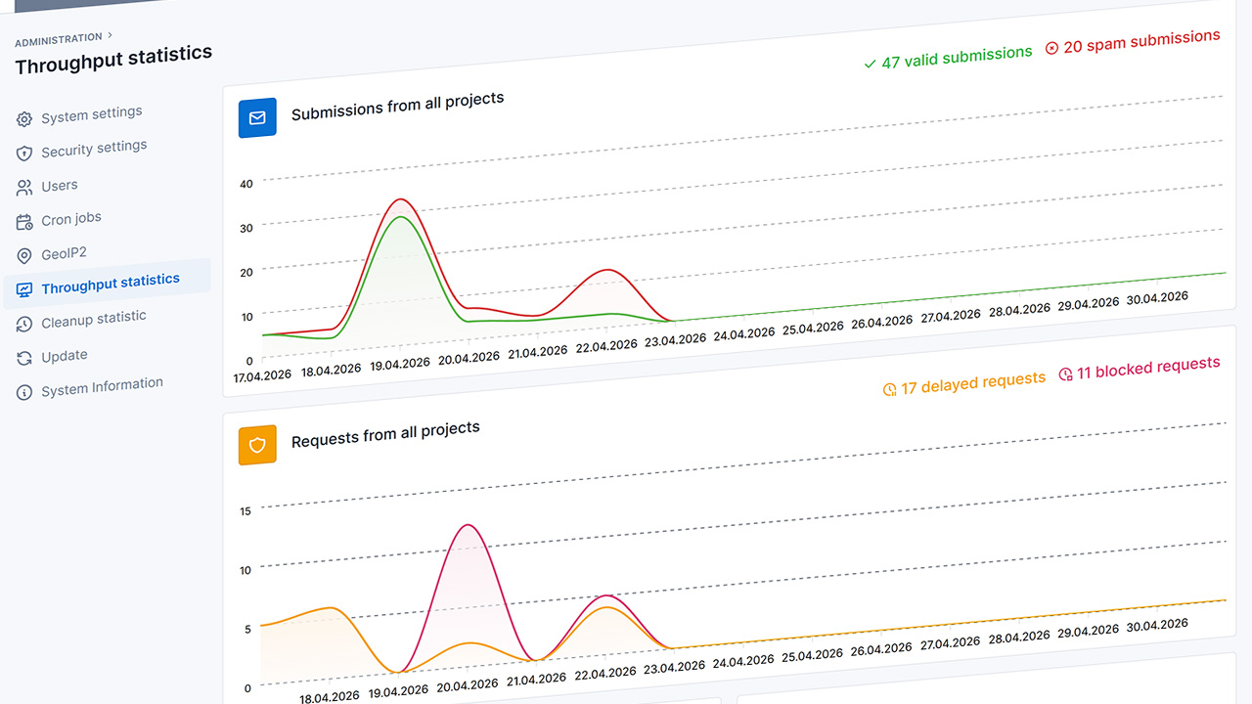Image resolution: width=1252 pixels, height=704 pixels.
Task: Click the 40 value on submissions y-axis
Action: coord(246,184)
